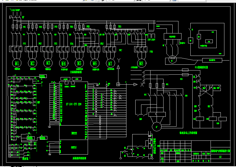Click the FR6 thermal relay label
The height and width of the screenshot is (167, 236).
point(102,44)
